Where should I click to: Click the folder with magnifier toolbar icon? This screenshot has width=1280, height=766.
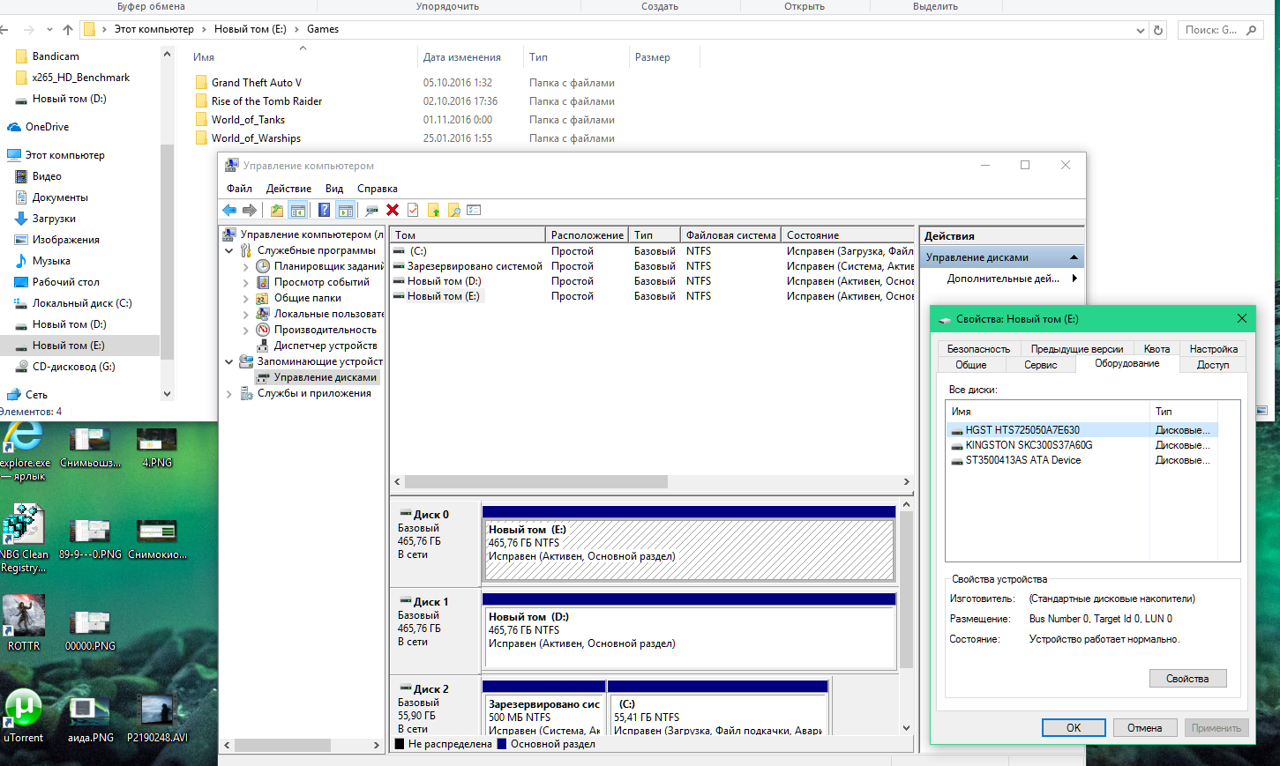coord(454,210)
